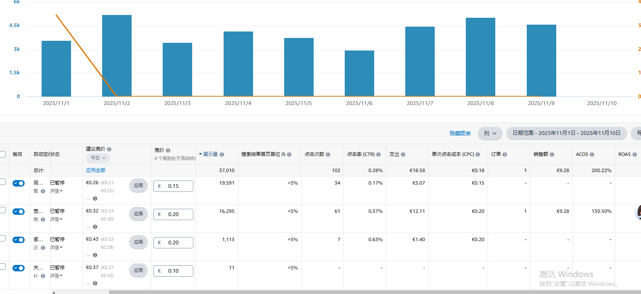Click info icon under the €0.43 suggested bid
This screenshot has width=641, height=294.
pos(95,255)
